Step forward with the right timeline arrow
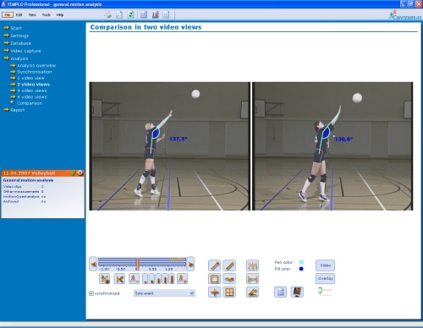This screenshot has height=328, width=423. [190, 264]
